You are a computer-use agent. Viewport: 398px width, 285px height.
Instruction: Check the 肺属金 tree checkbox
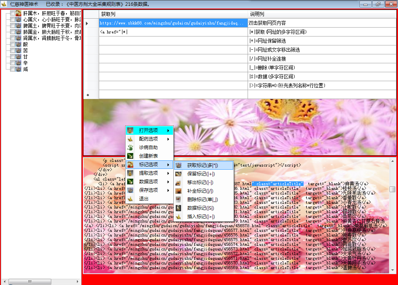(12, 32)
